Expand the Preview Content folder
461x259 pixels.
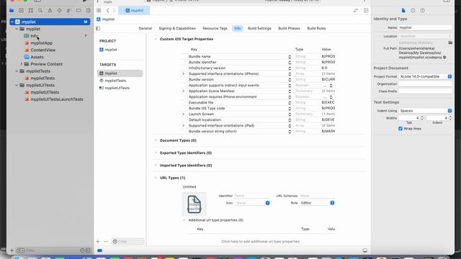(22, 64)
